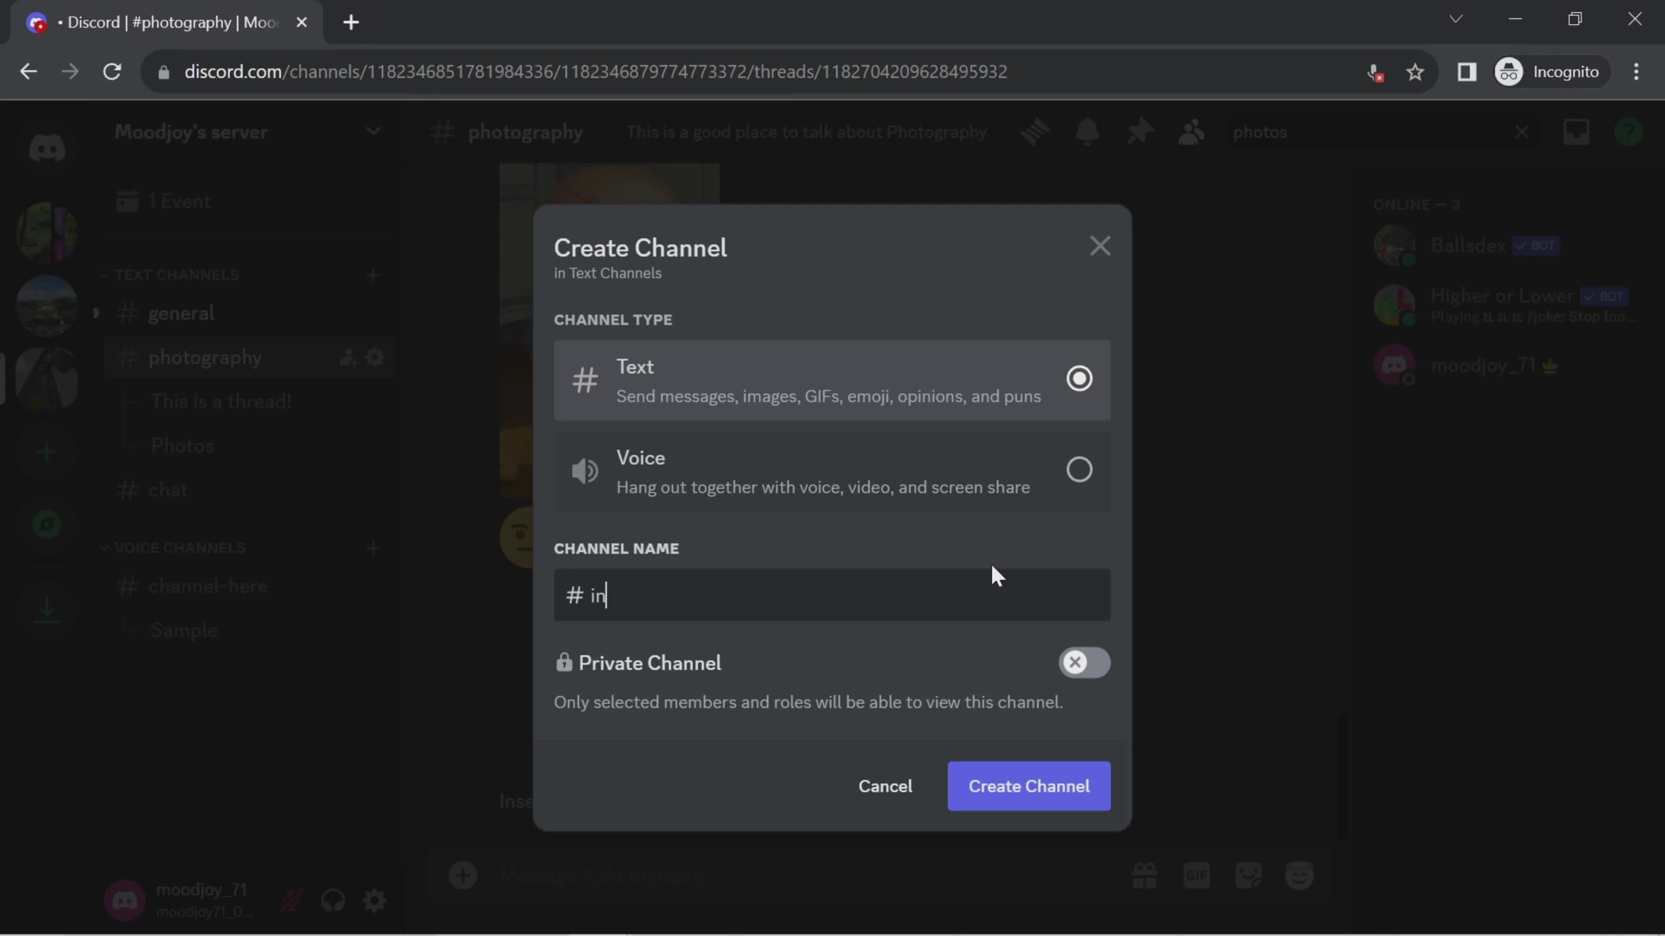Close the Create Channel dialog
The width and height of the screenshot is (1665, 936).
1098,244
